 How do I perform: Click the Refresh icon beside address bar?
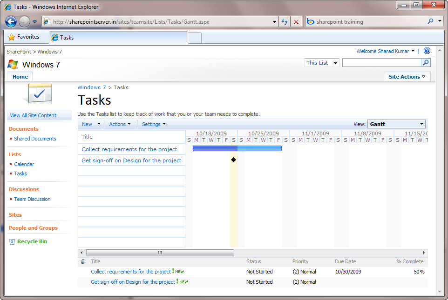tap(285, 22)
